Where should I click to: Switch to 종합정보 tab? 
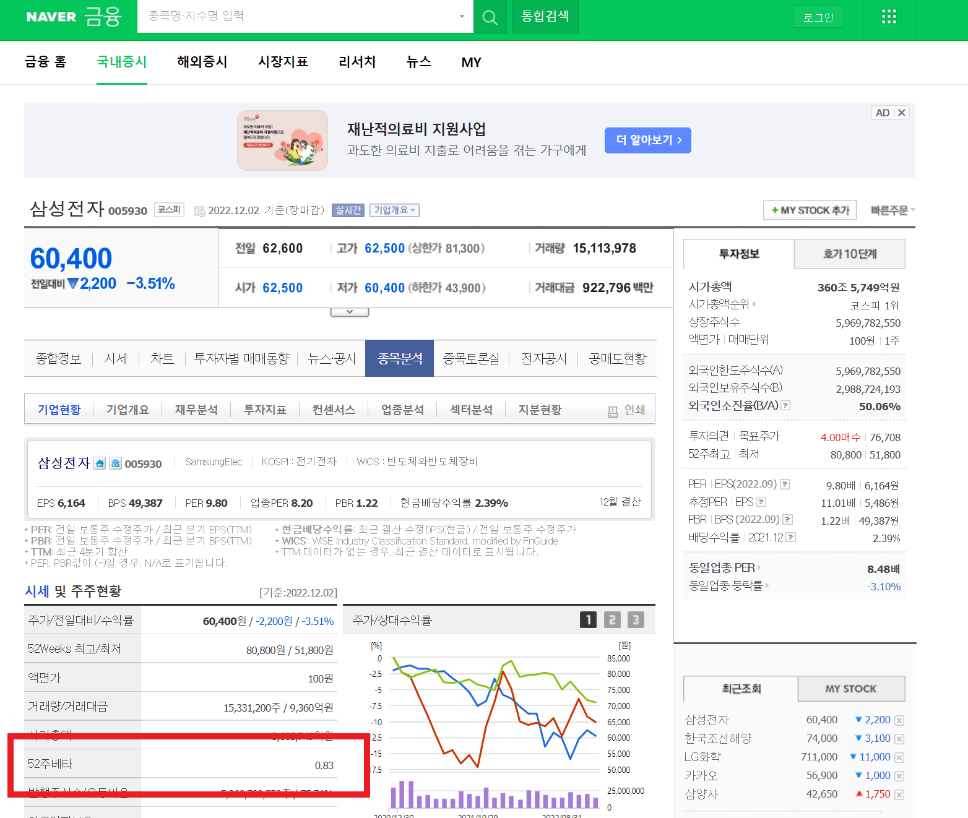59,359
